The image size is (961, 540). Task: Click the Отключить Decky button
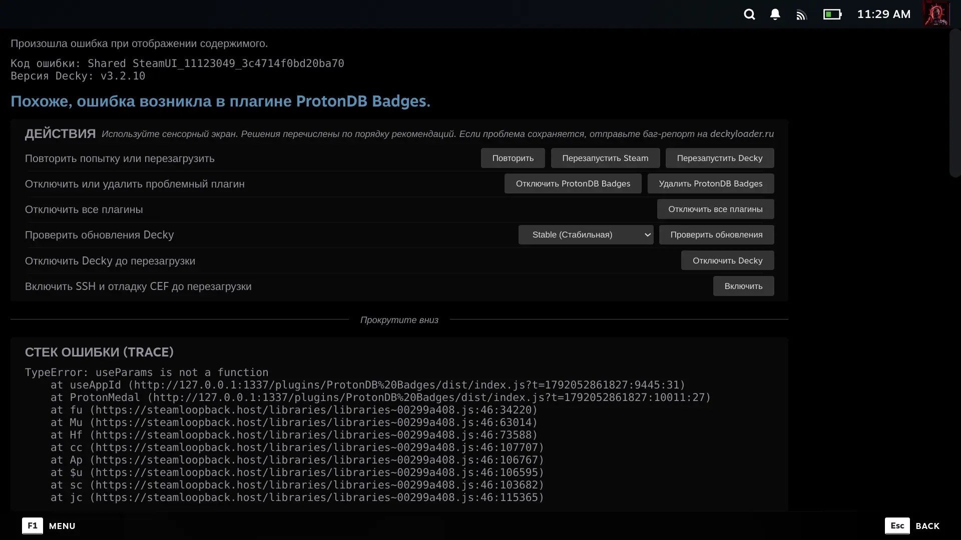727,260
